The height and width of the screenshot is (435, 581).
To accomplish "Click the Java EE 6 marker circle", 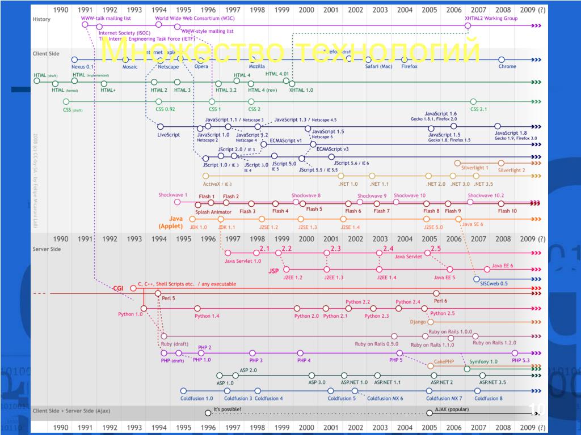I will click(487, 269).
